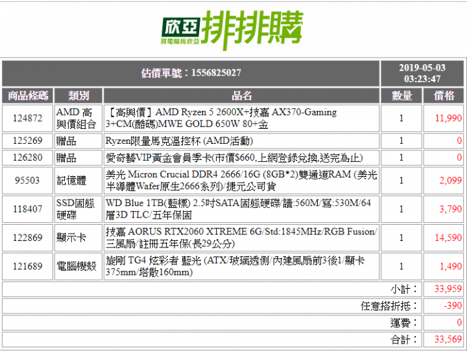Screen dimensions: 467x353
Task: Select barcode 124872 cell
Action: (28, 118)
